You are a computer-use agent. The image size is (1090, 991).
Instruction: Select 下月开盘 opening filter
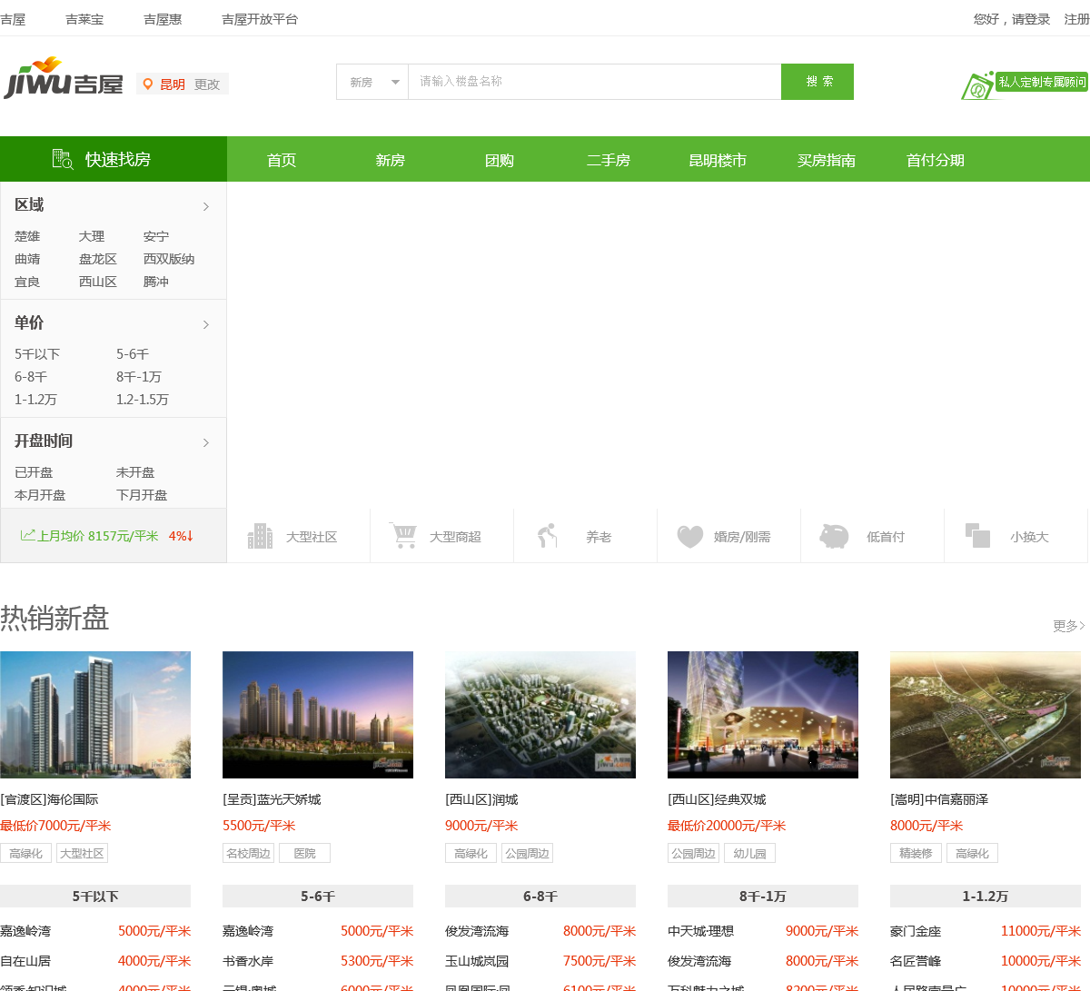click(x=142, y=495)
